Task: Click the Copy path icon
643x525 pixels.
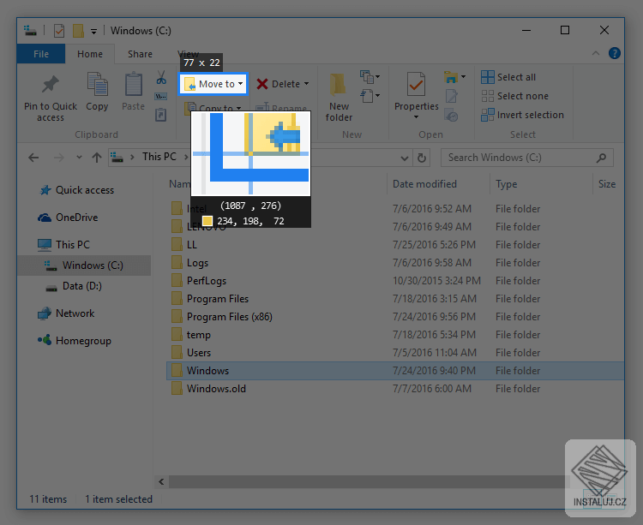Action: (161, 97)
